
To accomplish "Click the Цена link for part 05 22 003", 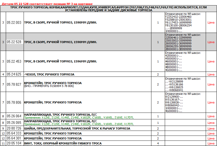I will pyautogui.click(x=211, y=23).
